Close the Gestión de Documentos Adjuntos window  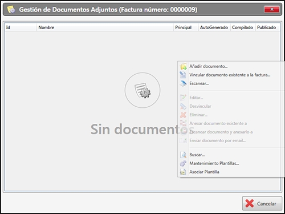click(x=272, y=9)
